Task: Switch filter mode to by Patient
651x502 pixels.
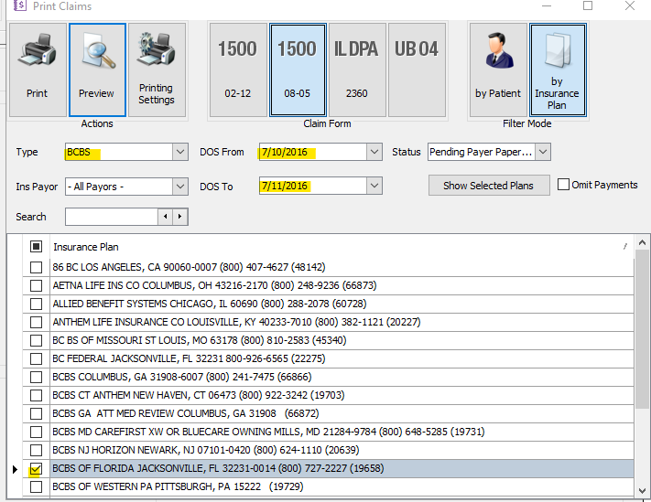Action: pyautogui.click(x=498, y=69)
